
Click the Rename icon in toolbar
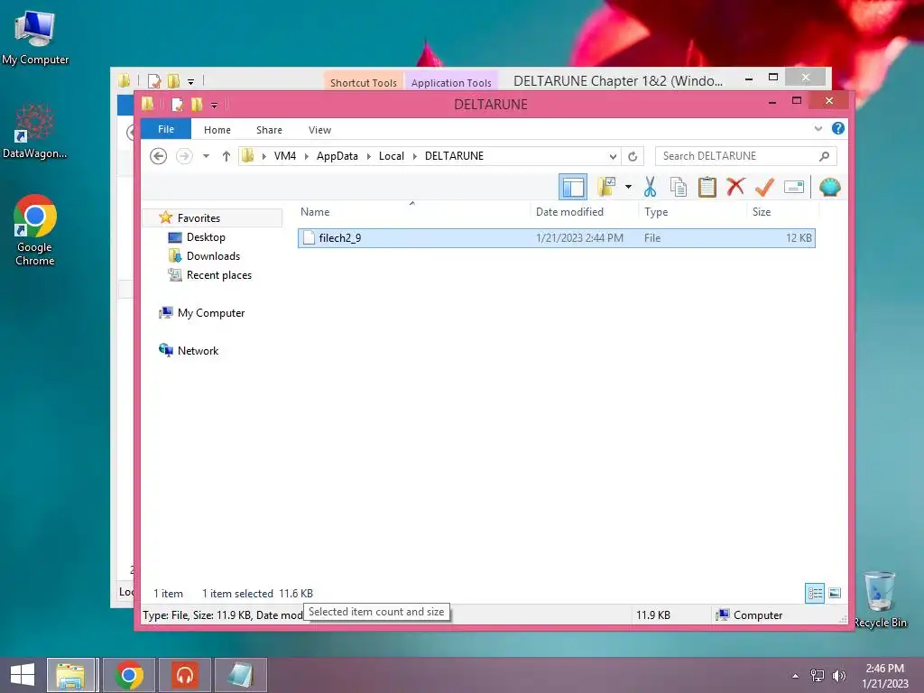(x=794, y=188)
